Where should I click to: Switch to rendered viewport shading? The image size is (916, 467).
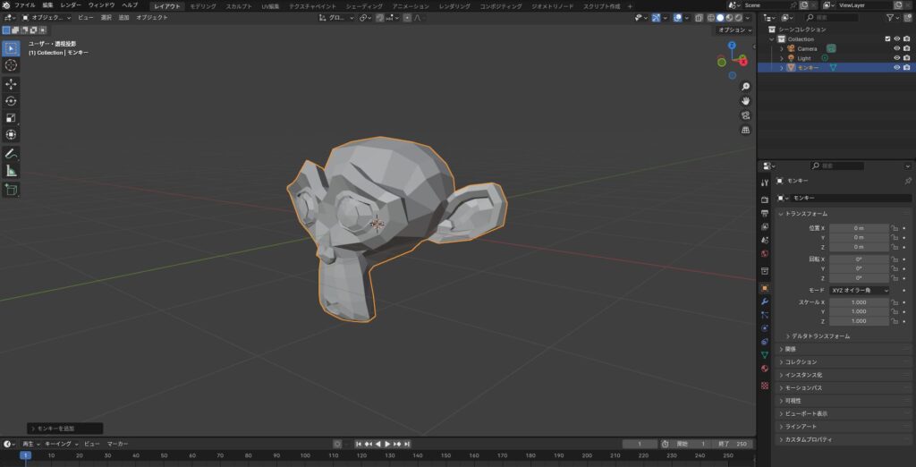point(738,18)
